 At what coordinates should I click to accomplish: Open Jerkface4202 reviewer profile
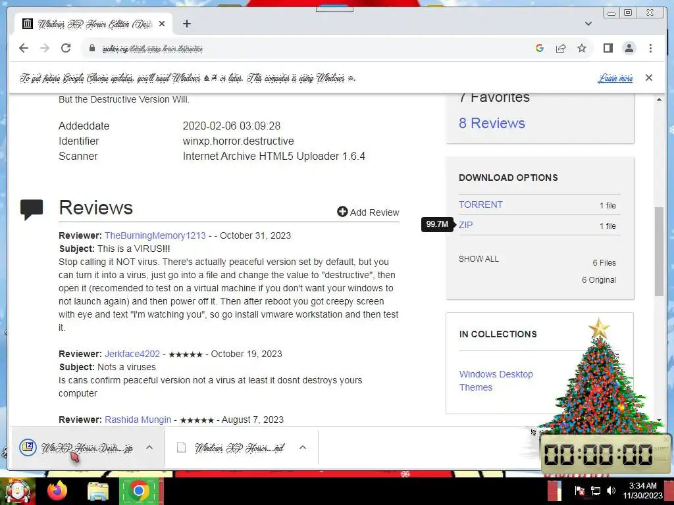[132, 354]
